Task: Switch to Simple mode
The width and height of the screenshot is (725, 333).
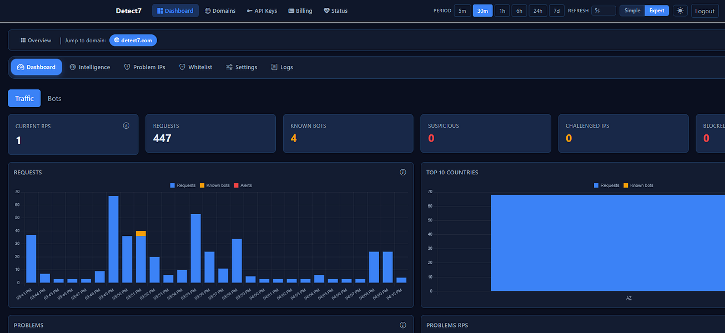Action: (632, 11)
